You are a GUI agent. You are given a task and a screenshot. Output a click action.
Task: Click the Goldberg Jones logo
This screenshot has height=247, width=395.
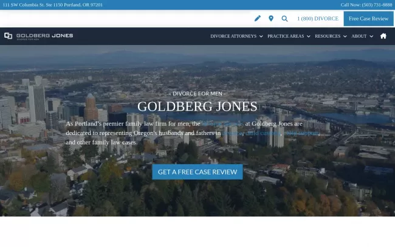click(x=38, y=36)
